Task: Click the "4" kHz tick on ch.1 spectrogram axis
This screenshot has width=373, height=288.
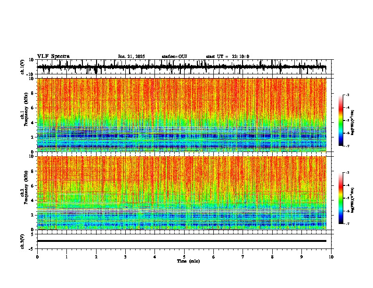Action: pos(33,123)
